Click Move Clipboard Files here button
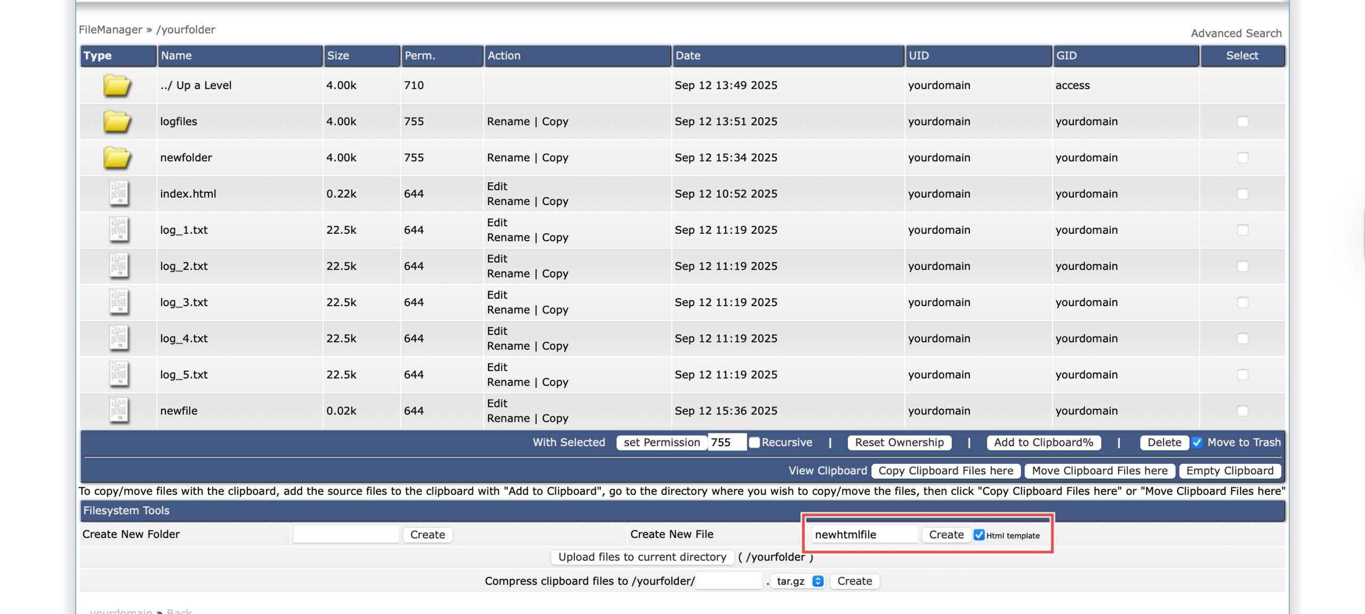 [x=1099, y=471]
